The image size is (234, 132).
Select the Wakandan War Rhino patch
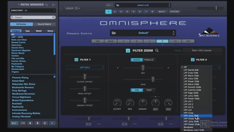tap(23, 84)
